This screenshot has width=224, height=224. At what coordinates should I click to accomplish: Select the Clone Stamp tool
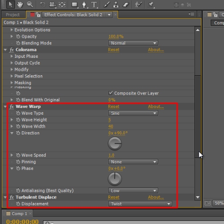(x=116, y=4)
